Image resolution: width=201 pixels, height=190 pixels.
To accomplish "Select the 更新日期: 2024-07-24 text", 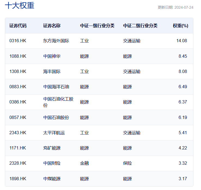I will point(175,7).
